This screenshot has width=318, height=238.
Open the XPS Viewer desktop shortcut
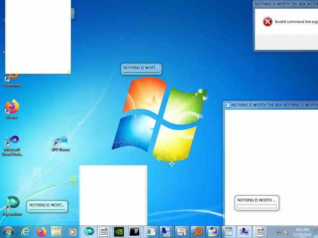[61, 143]
